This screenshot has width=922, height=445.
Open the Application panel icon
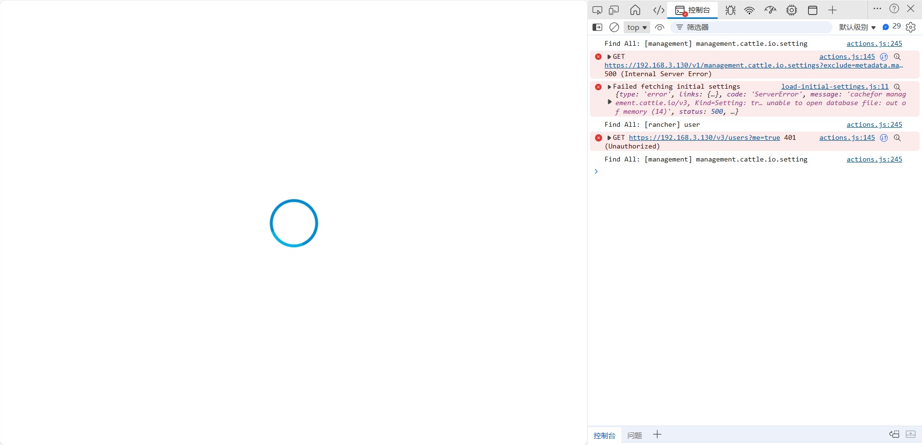[x=812, y=10]
